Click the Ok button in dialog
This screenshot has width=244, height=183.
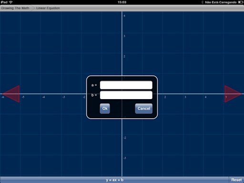point(105,109)
